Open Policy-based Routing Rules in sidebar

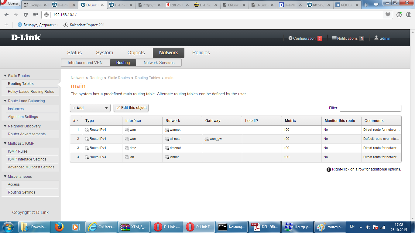(x=31, y=91)
